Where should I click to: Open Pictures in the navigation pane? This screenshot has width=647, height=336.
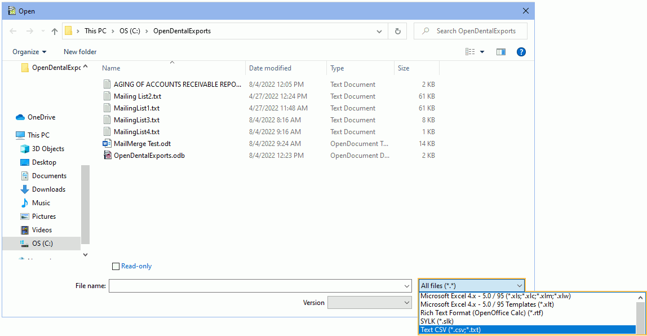click(x=38, y=216)
